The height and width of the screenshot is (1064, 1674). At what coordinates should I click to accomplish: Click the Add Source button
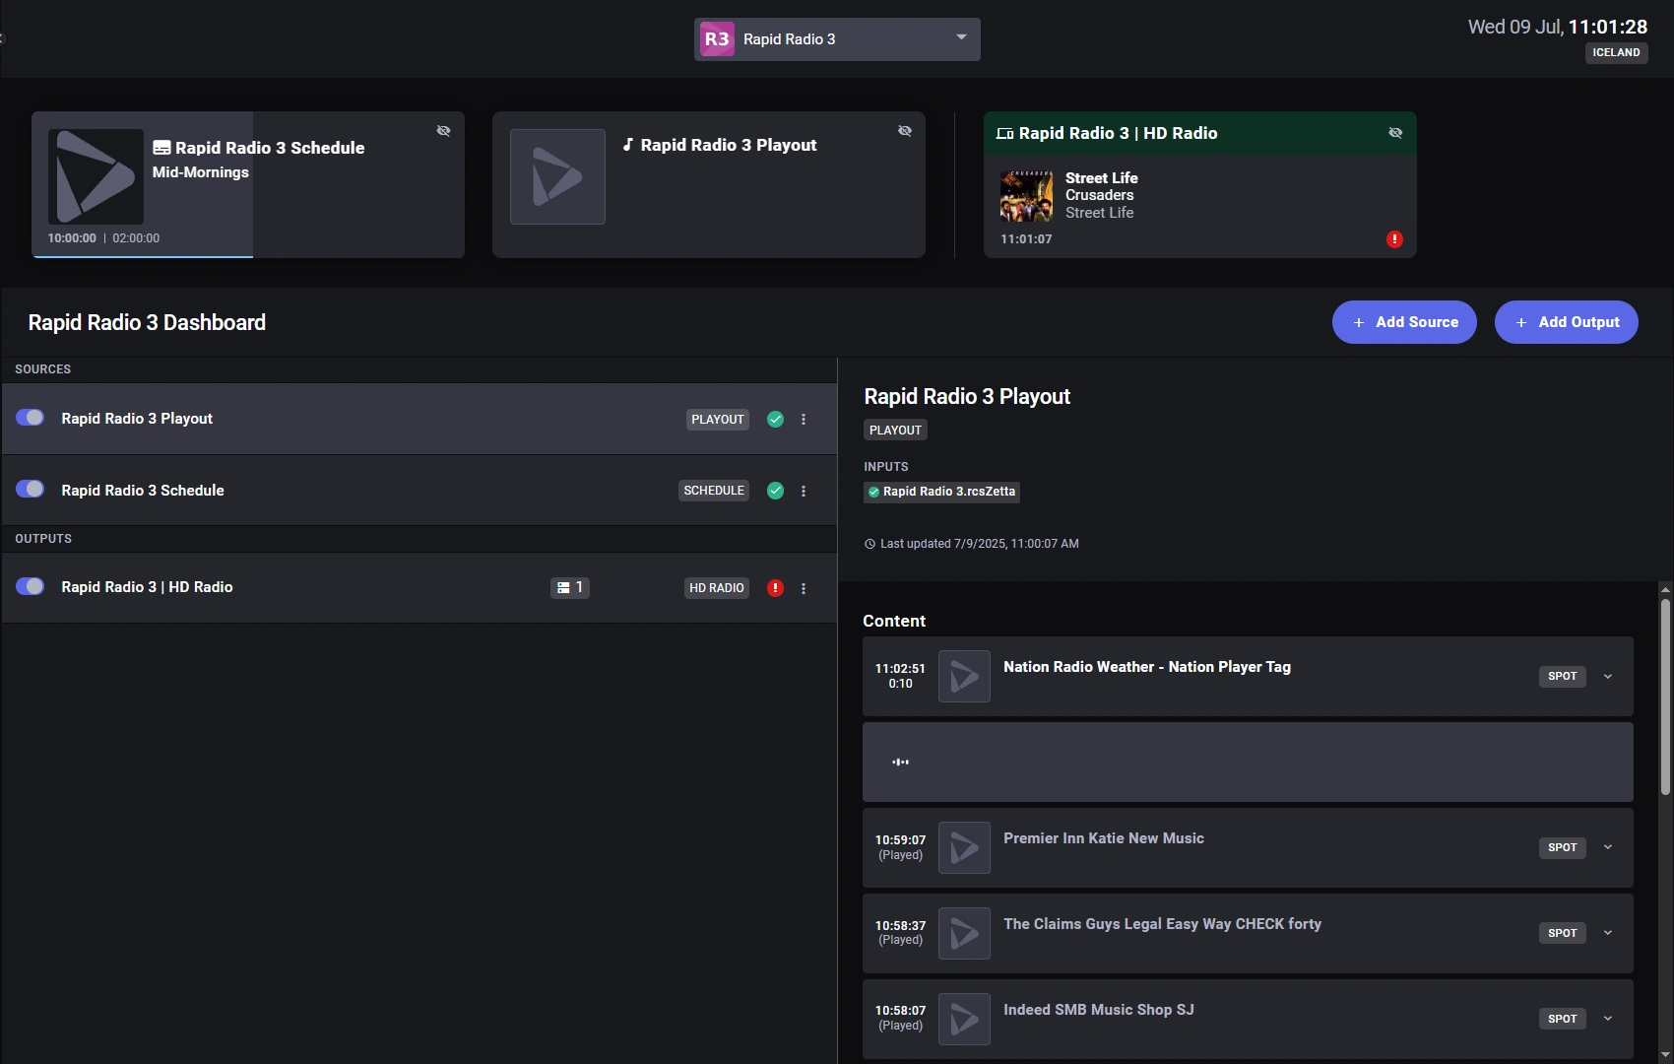[x=1404, y=322]
